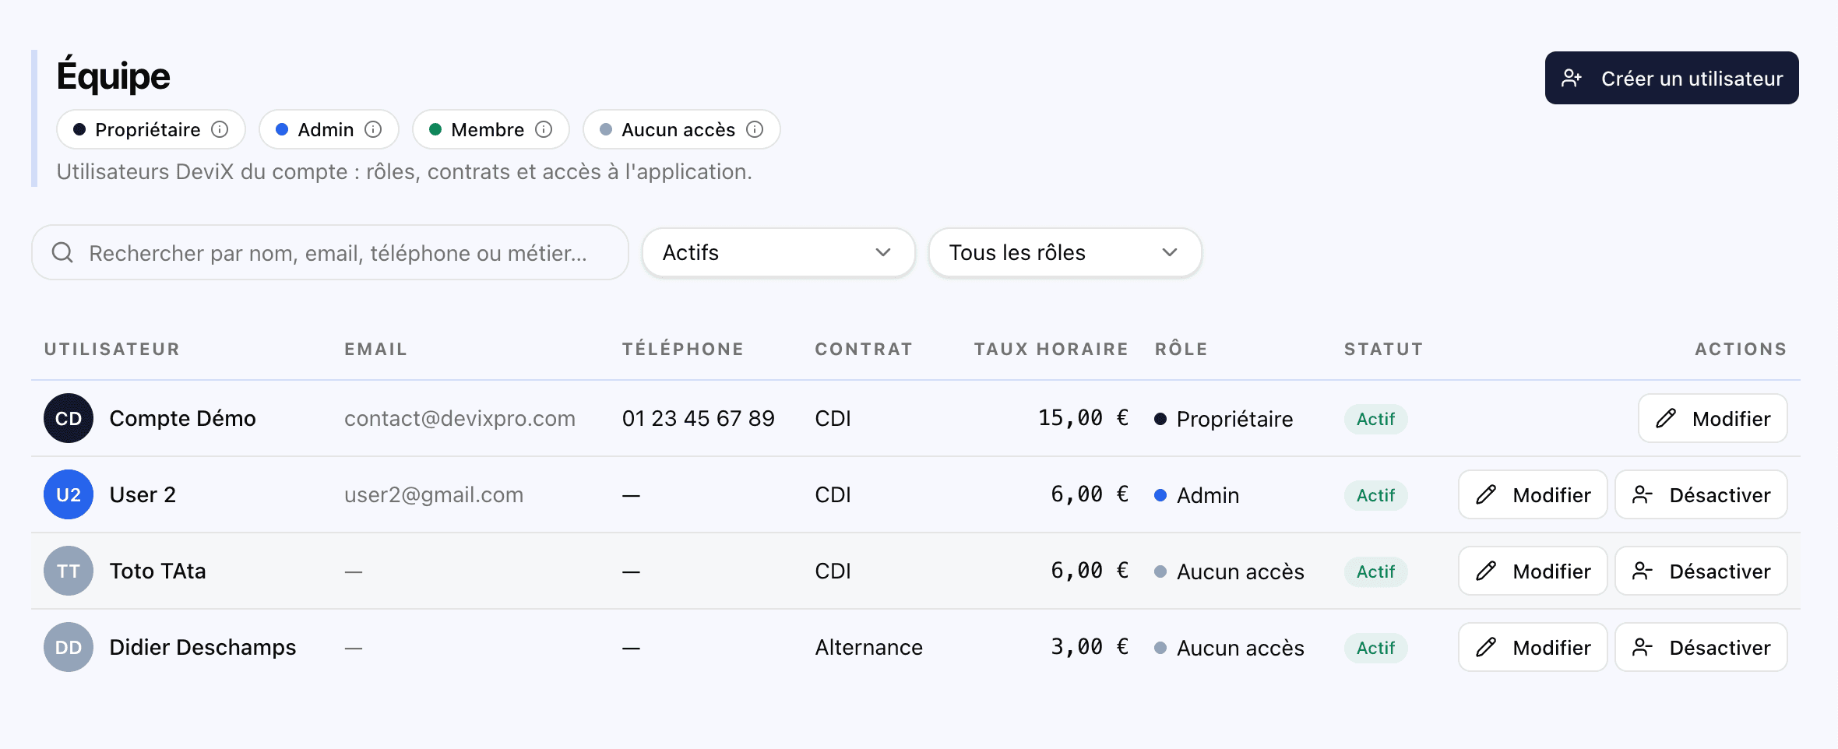The height and width of the screenshot is (749, 1838).
Task: Deactivate Didier Deschamps via Désactiver
Action: point(1701,647)
